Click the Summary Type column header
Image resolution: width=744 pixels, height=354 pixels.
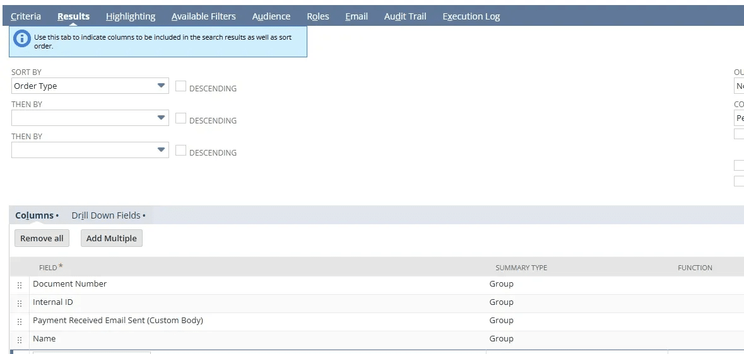pyautogui.click(x=521, y=268)
